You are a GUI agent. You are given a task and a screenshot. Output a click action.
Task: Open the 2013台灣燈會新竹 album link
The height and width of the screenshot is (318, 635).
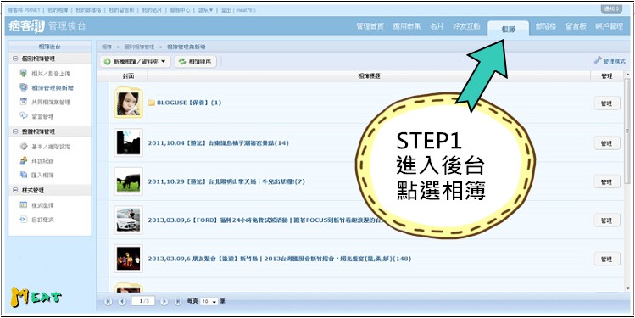coord(280,259)
